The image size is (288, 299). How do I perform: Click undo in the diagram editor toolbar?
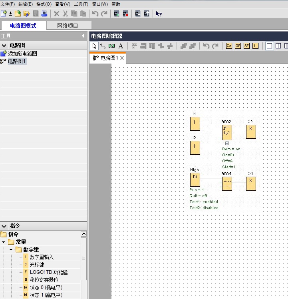point(206,46)
